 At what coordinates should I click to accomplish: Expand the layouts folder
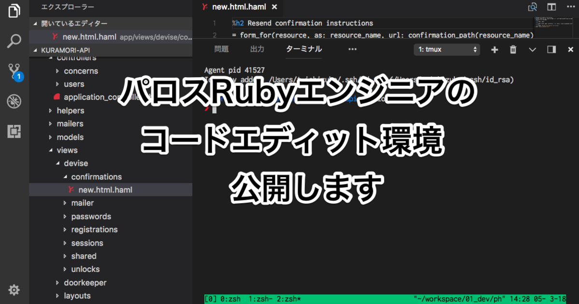[x=77, y=296]
